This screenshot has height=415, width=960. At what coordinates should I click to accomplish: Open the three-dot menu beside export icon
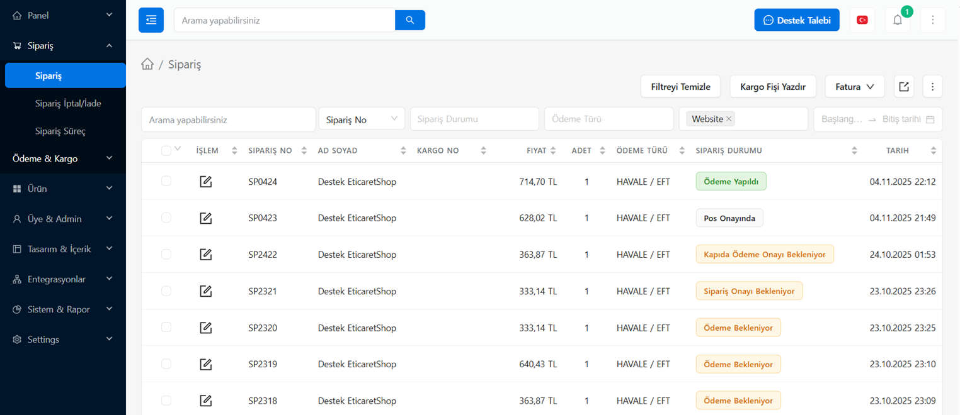[x=933, y=87]
